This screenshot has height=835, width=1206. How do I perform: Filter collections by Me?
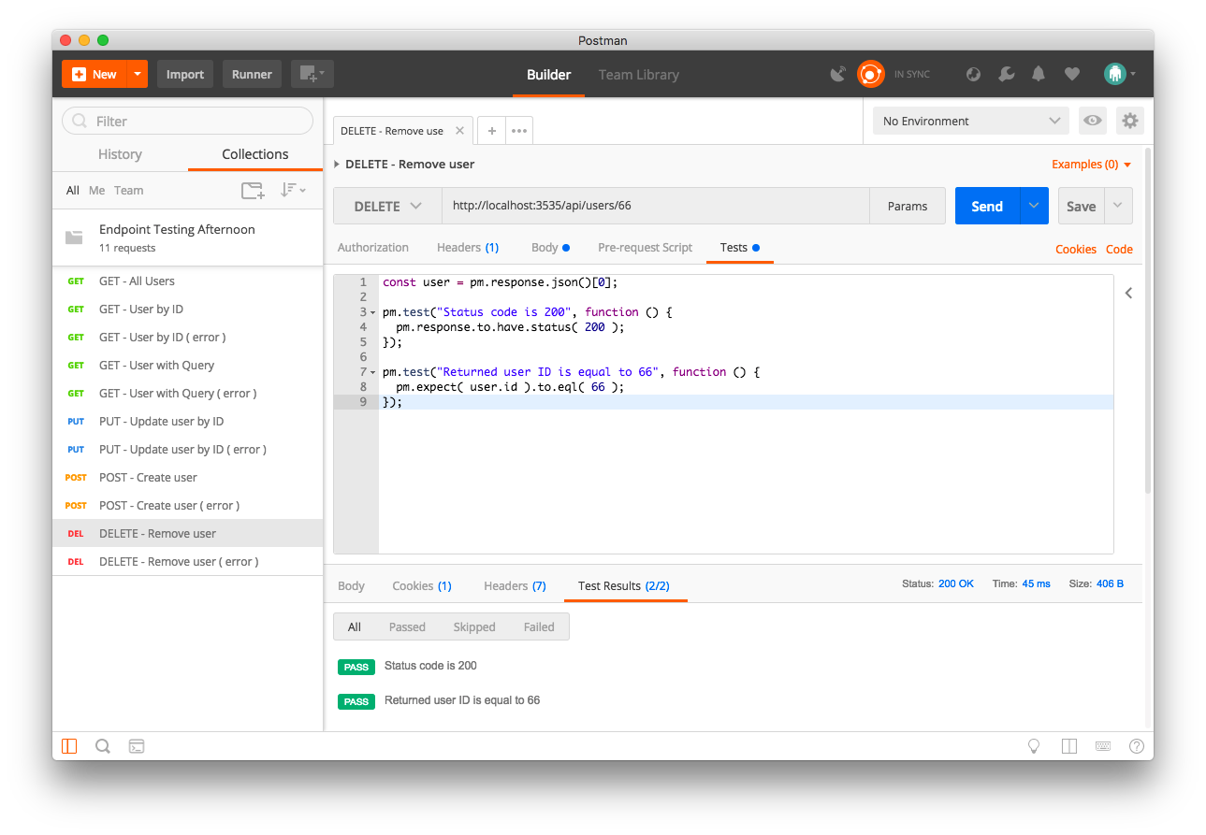coord(97,190)
